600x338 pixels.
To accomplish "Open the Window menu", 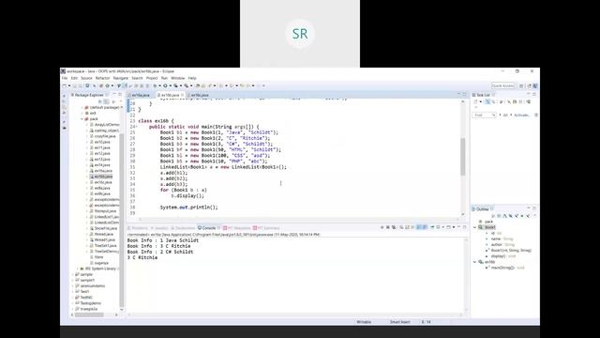I will tap(177, 78).
